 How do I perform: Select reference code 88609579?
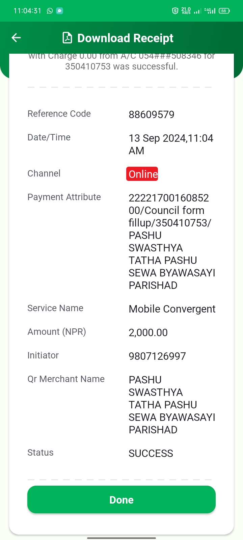152,114
